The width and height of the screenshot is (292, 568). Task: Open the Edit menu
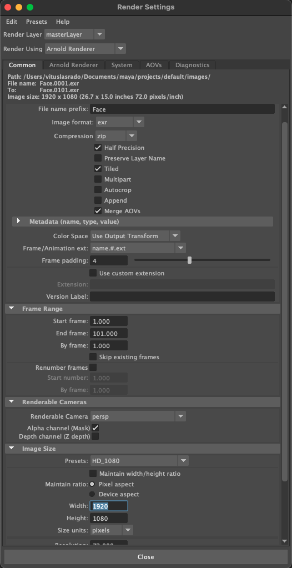[12, 22]
